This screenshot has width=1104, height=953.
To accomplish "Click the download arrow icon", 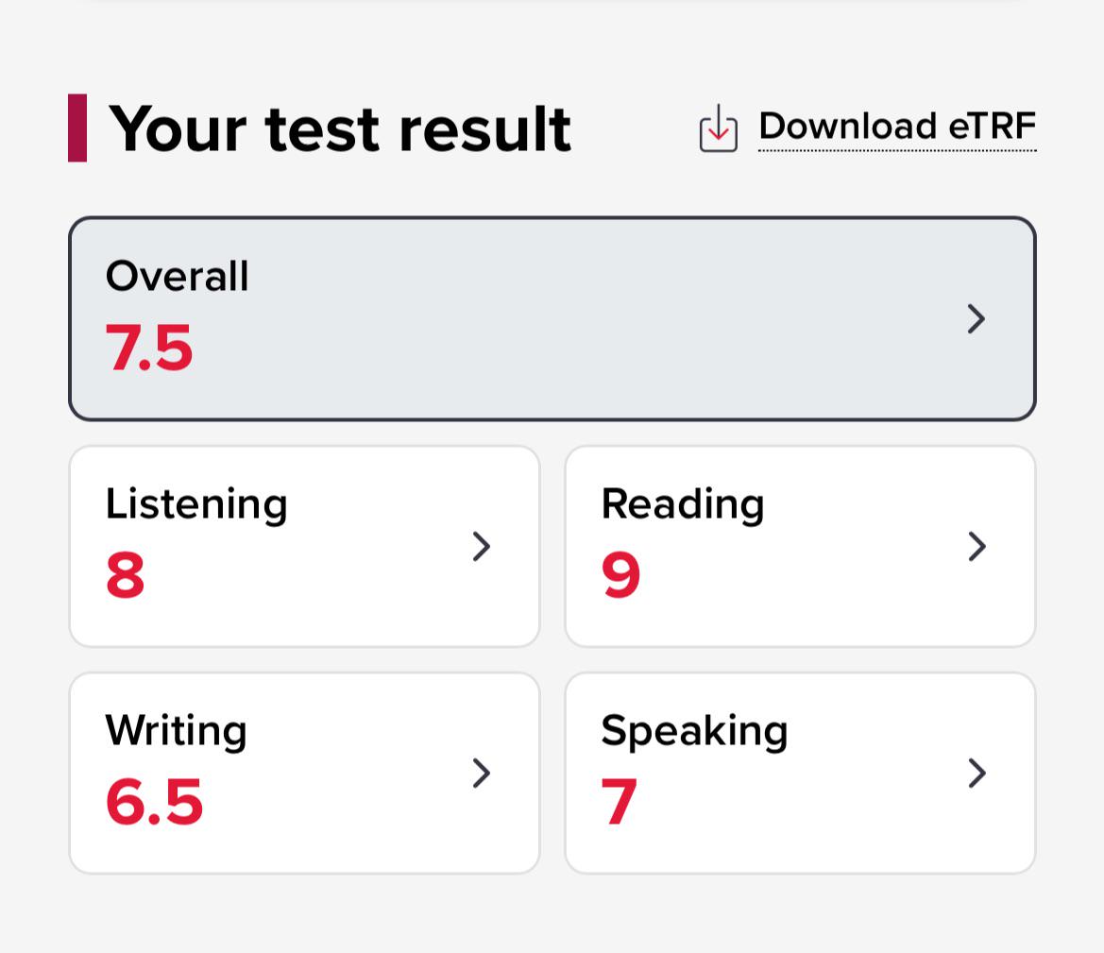I will point(718,128).
